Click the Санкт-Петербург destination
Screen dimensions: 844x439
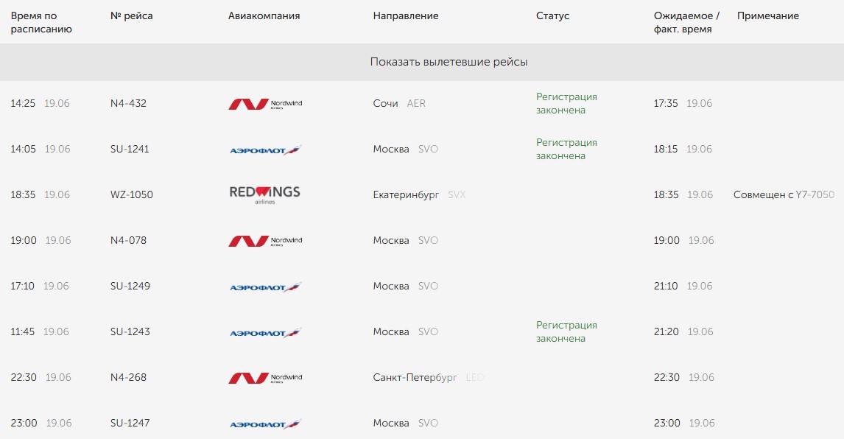click(415, 377)
